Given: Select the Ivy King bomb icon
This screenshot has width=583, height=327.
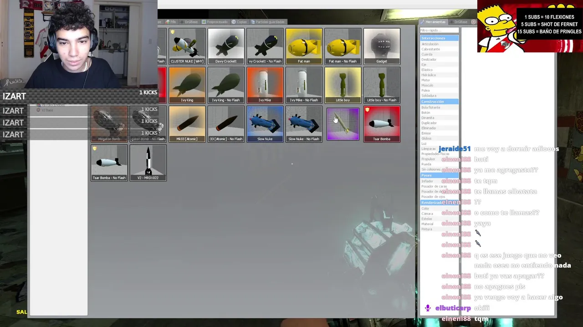Looking at the screenshot, I should tap(187, 85).
